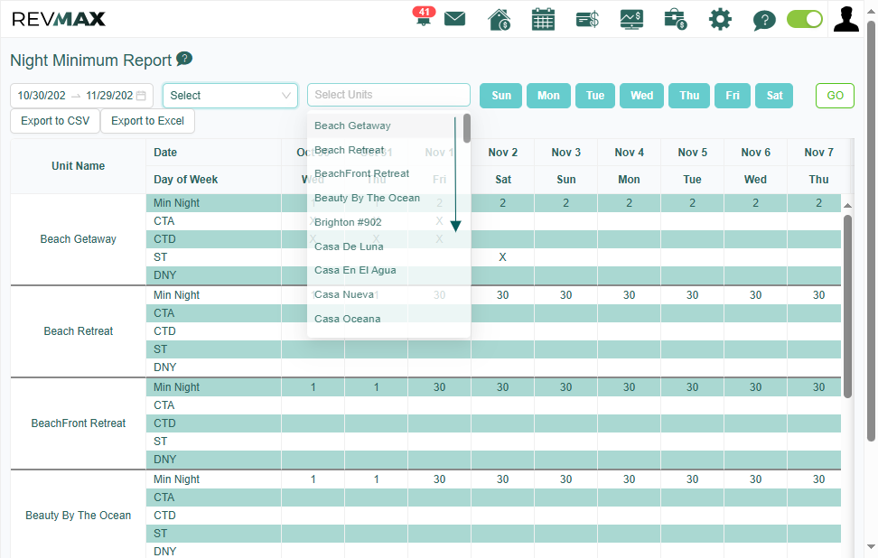Viewport: 878px width, 558px height.
Task: Click the Select Units search field
Action: tap(388, 95)
